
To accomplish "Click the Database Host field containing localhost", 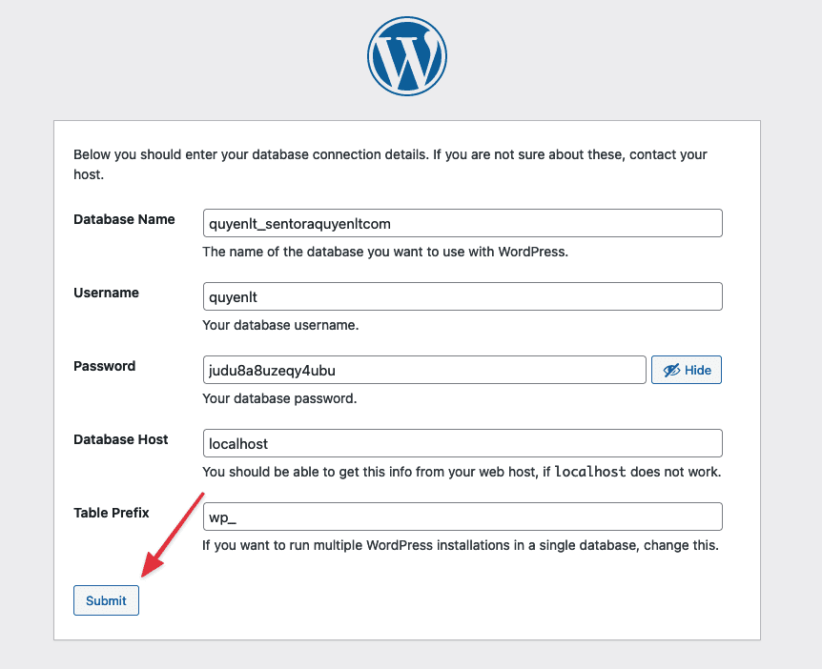I will (462, 443).
